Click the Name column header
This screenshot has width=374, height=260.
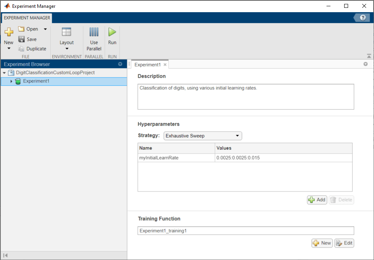(x=176, y=148)
